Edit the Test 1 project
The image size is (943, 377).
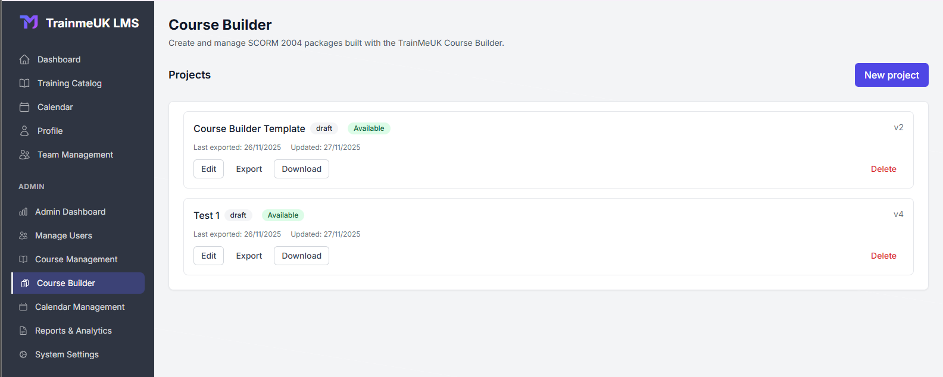click(x=208, y=256)
